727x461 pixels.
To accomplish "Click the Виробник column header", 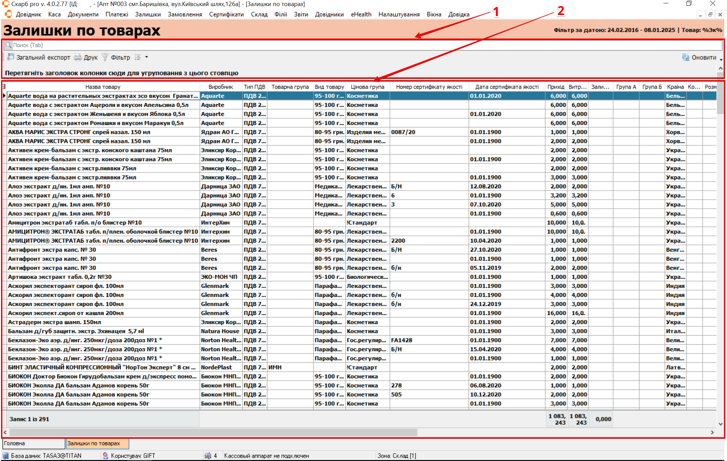I will pyautogui.click(x=221, y=87).
